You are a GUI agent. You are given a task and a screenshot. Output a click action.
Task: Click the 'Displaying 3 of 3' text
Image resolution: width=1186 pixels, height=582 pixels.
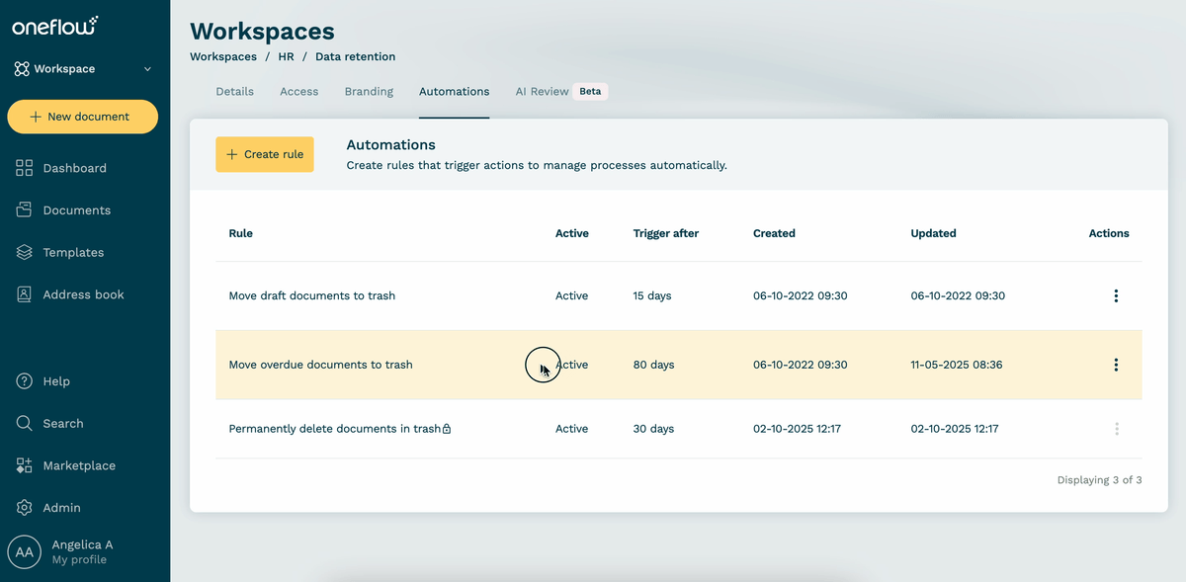pos(1099,480)
